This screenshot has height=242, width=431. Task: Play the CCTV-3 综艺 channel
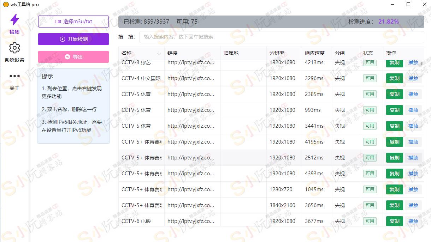tap(413, 63)
